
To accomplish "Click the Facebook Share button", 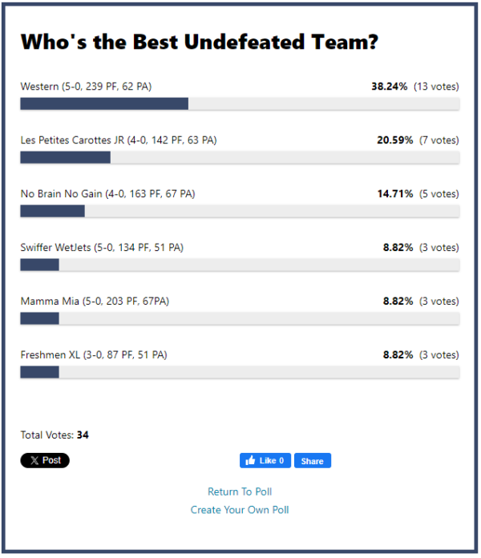I will pyautogui.click(x=313, y=461).
